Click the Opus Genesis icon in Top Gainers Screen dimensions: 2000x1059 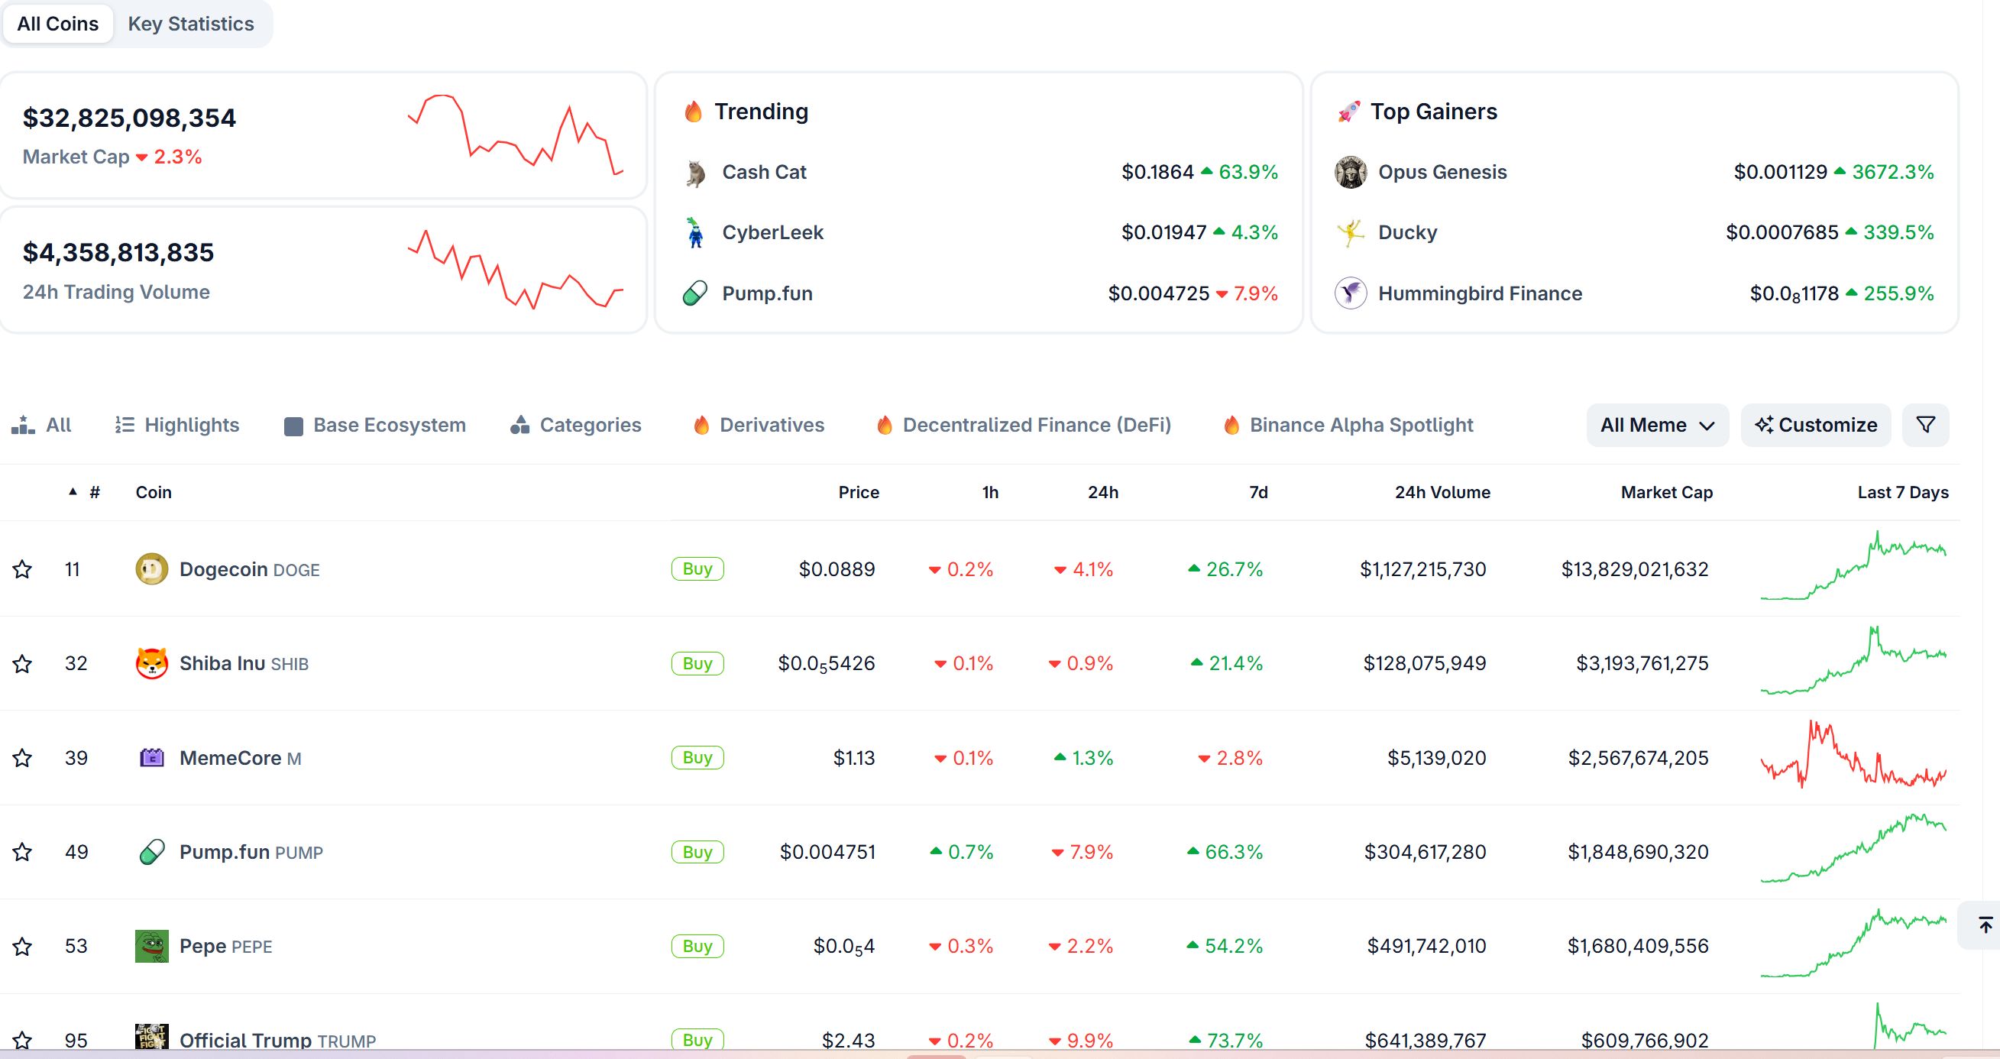(1350, 172)
